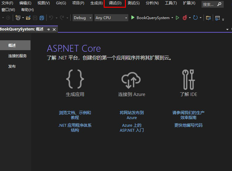Open link .NET 应用程序体系结构

[75, 128]
